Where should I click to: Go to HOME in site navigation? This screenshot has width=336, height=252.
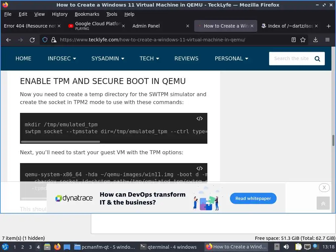(23, 58)
